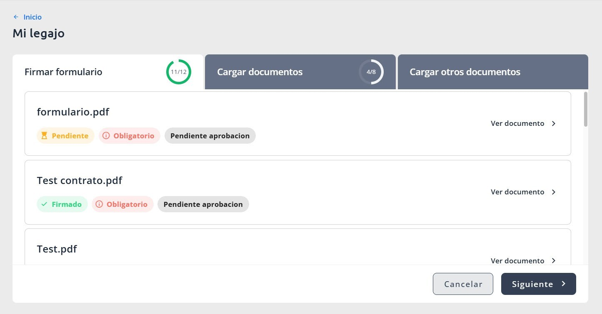Click the chevron in formulario.pdf row

coord(554,123)
